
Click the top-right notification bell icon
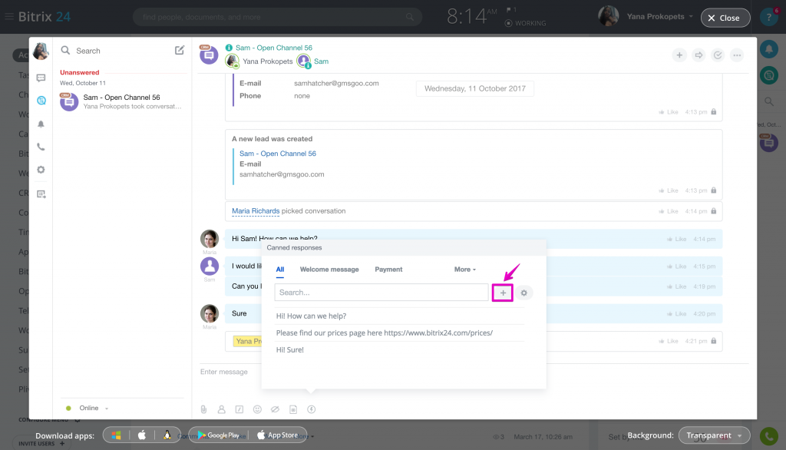coord(769,49)
